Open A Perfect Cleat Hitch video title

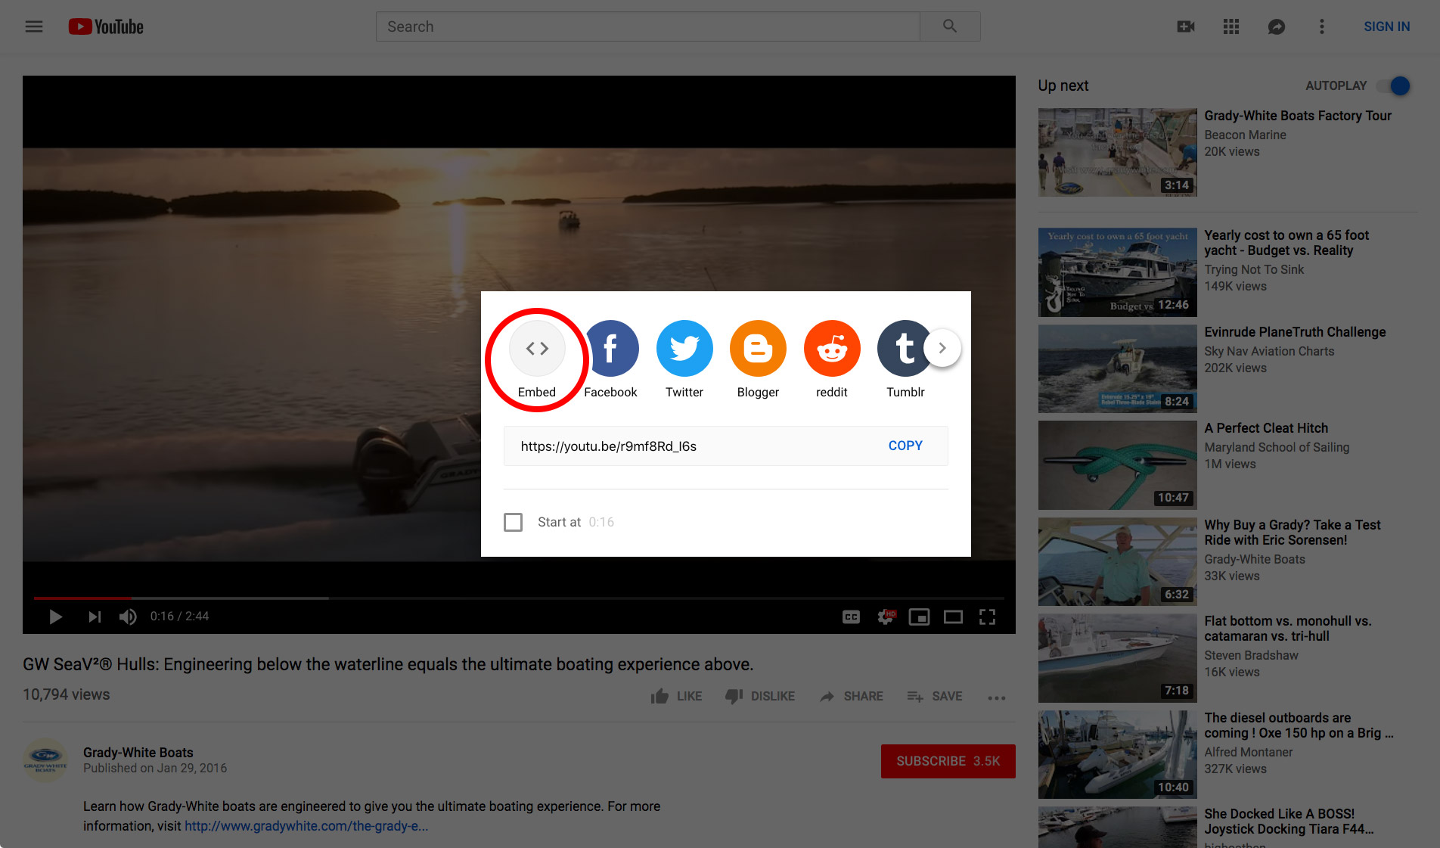pos(1266,428)
